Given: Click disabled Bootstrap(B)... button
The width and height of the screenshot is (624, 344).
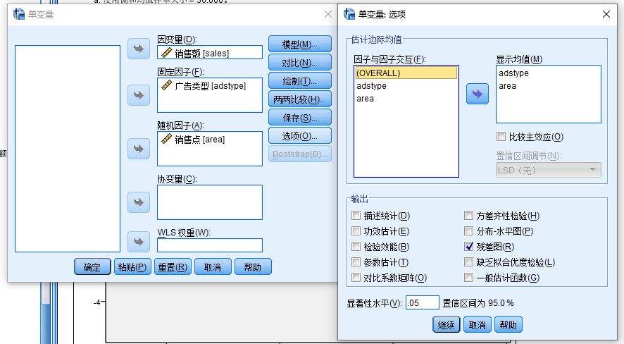Looking at the screenshot, I should (x=299, y=154).
